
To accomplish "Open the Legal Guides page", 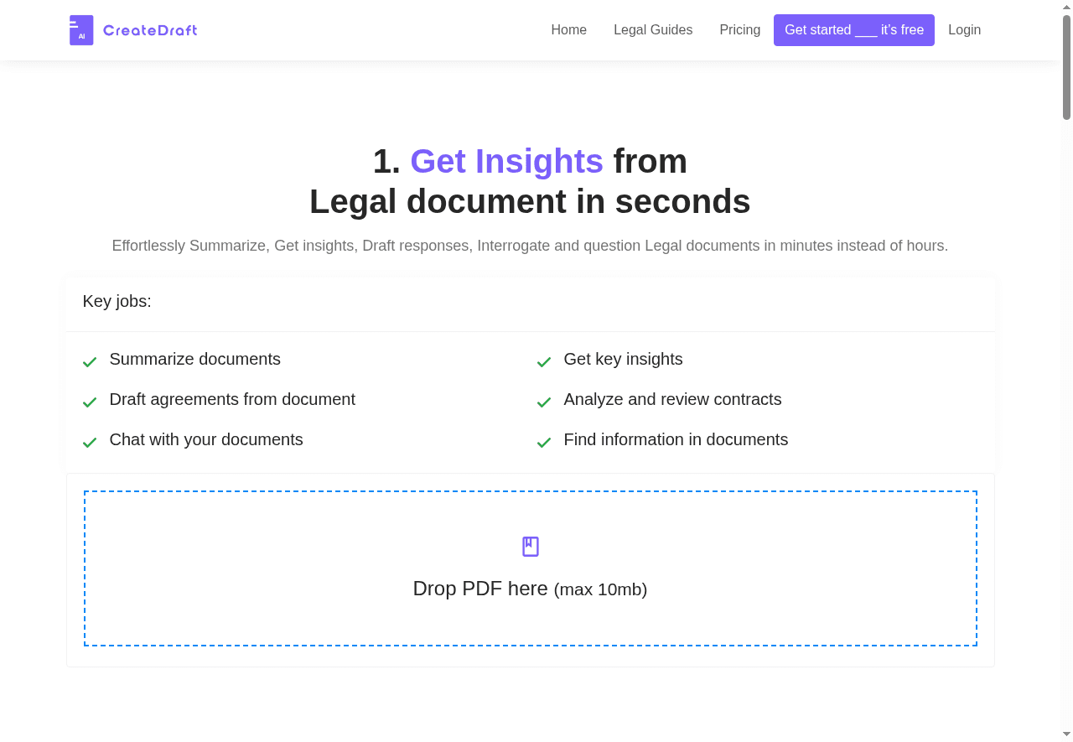I will [653, 30].
